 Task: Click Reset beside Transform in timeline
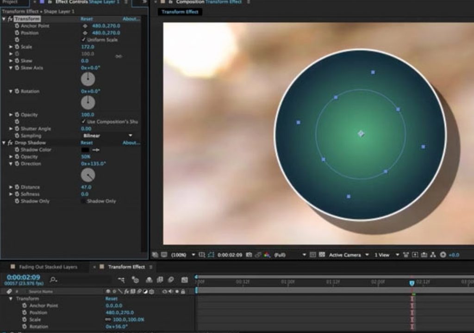[x=111, y=299]
